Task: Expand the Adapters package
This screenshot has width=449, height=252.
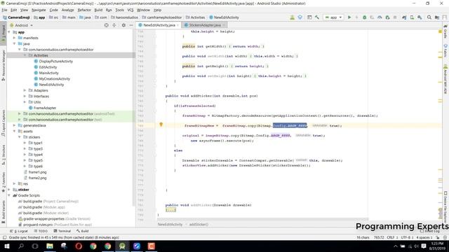Action: click(x=25, y=90)
